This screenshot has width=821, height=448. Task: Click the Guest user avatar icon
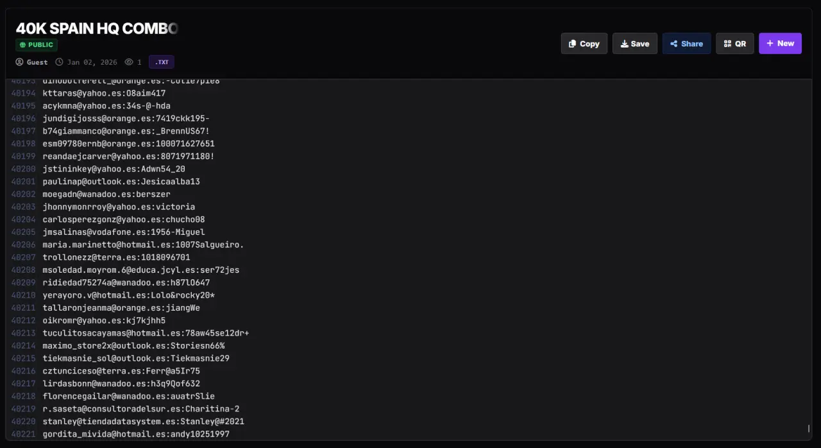pyautogui.click(x=19, y=62)
